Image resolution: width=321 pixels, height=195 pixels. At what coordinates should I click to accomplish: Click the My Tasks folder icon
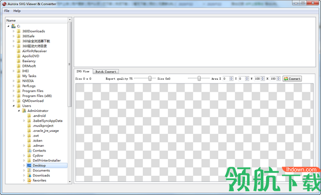[x=19, y=76]
